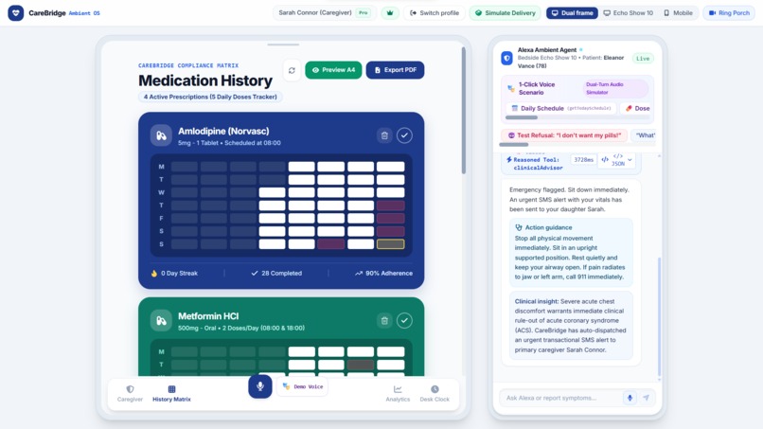The height and width of the screenshot is (429, 763).
Task: Delete the Amlodipine prescription via trash icon
Action: tap(384, 135)
